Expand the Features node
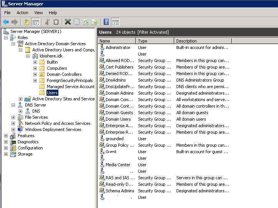Image resolution: width=278 pixels, height=208 pixels. (6, 136)
